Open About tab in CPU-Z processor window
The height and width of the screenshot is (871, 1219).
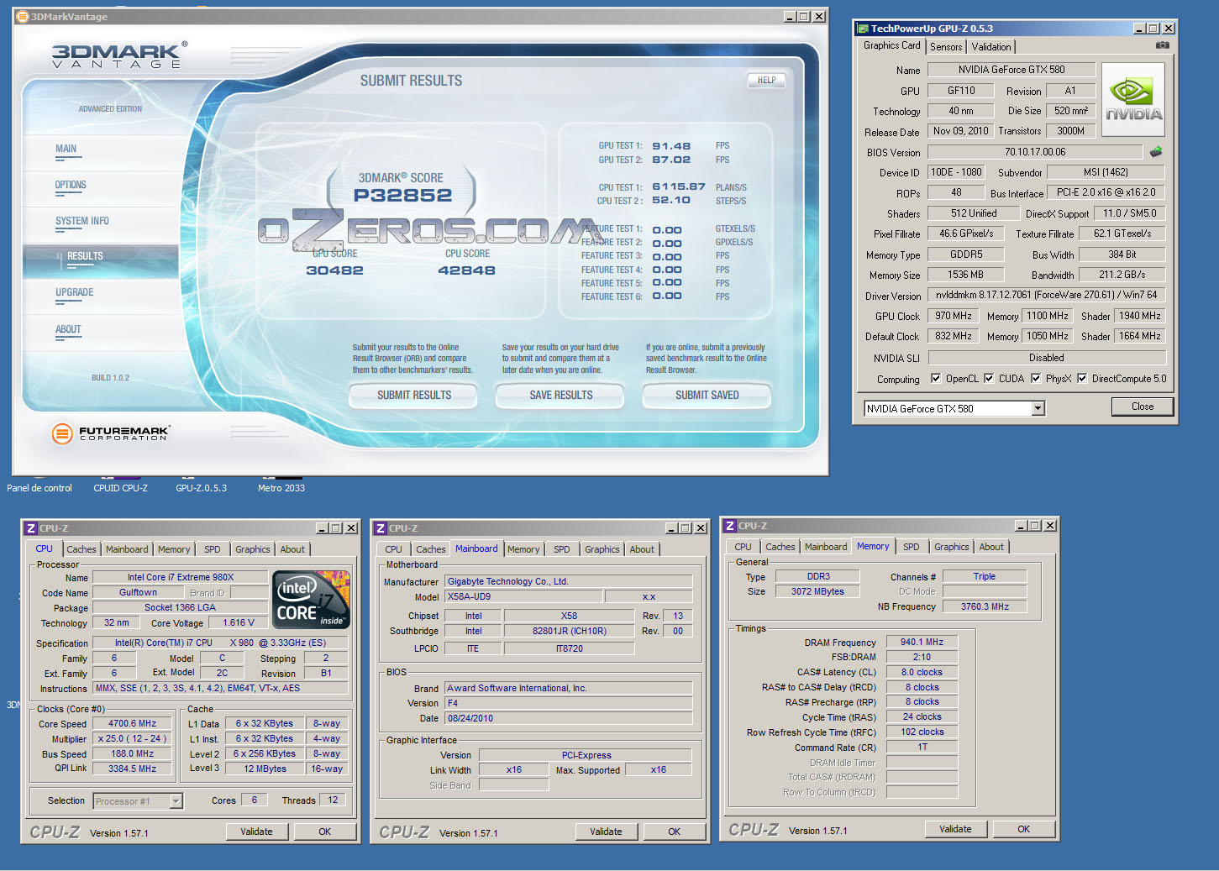coord(292,549)
